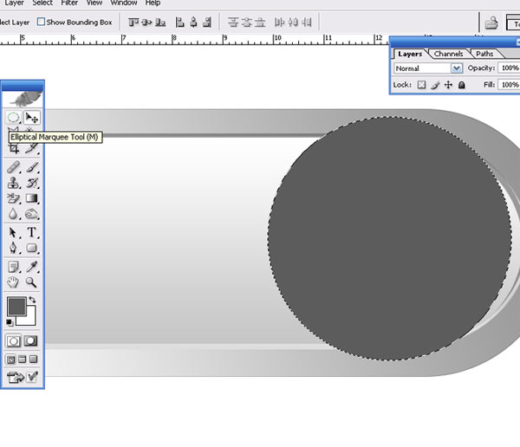Click the Adobe Online feather icon
Screen dimensions: 520x447
click(x=23, y=99)
